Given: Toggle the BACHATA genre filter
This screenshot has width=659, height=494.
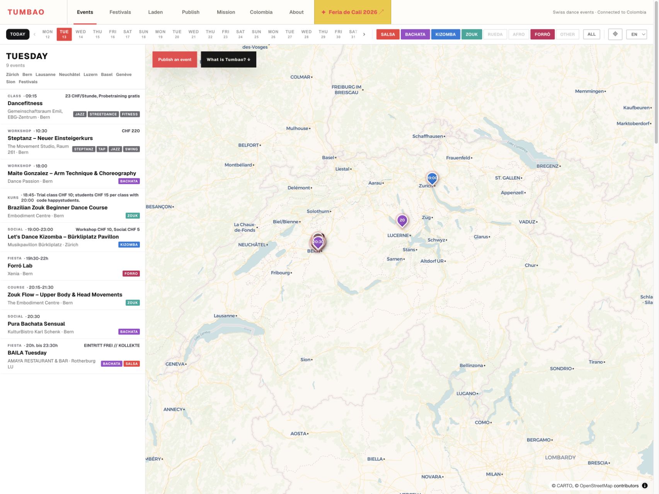Looking at the screenshot, I should point(415,34).
